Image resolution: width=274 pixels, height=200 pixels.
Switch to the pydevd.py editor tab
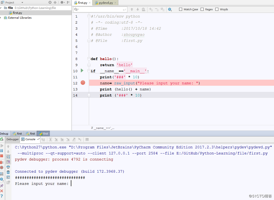tap(106, 3)
